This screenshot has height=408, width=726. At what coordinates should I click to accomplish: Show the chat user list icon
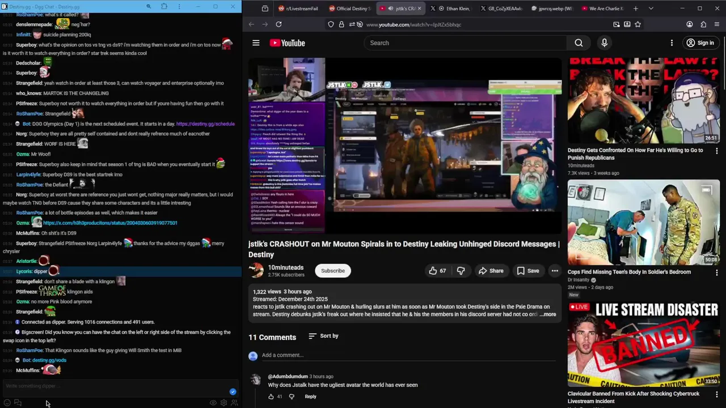click(234, 403)
